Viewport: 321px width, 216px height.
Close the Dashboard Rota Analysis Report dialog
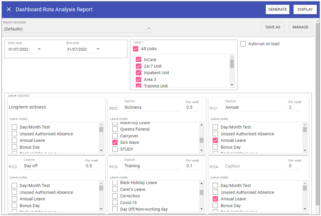(x=9, y=9)
